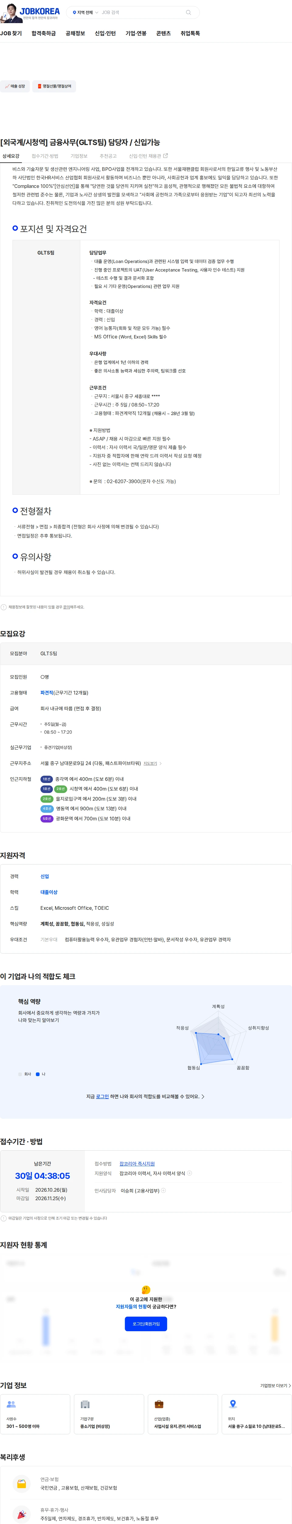The image size is (292, 1524).
Task: Open the JOB 찾기 menu
Action: 11,34
